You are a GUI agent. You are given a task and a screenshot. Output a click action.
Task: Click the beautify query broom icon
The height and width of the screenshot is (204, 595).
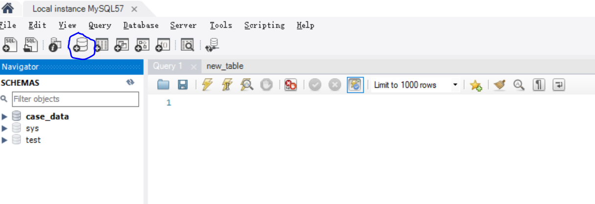point(500,85)
